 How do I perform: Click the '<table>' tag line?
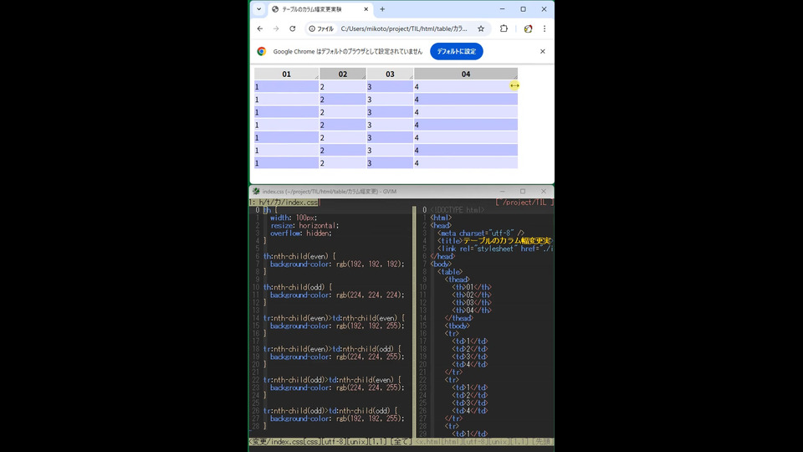click(x=450, y=271)
